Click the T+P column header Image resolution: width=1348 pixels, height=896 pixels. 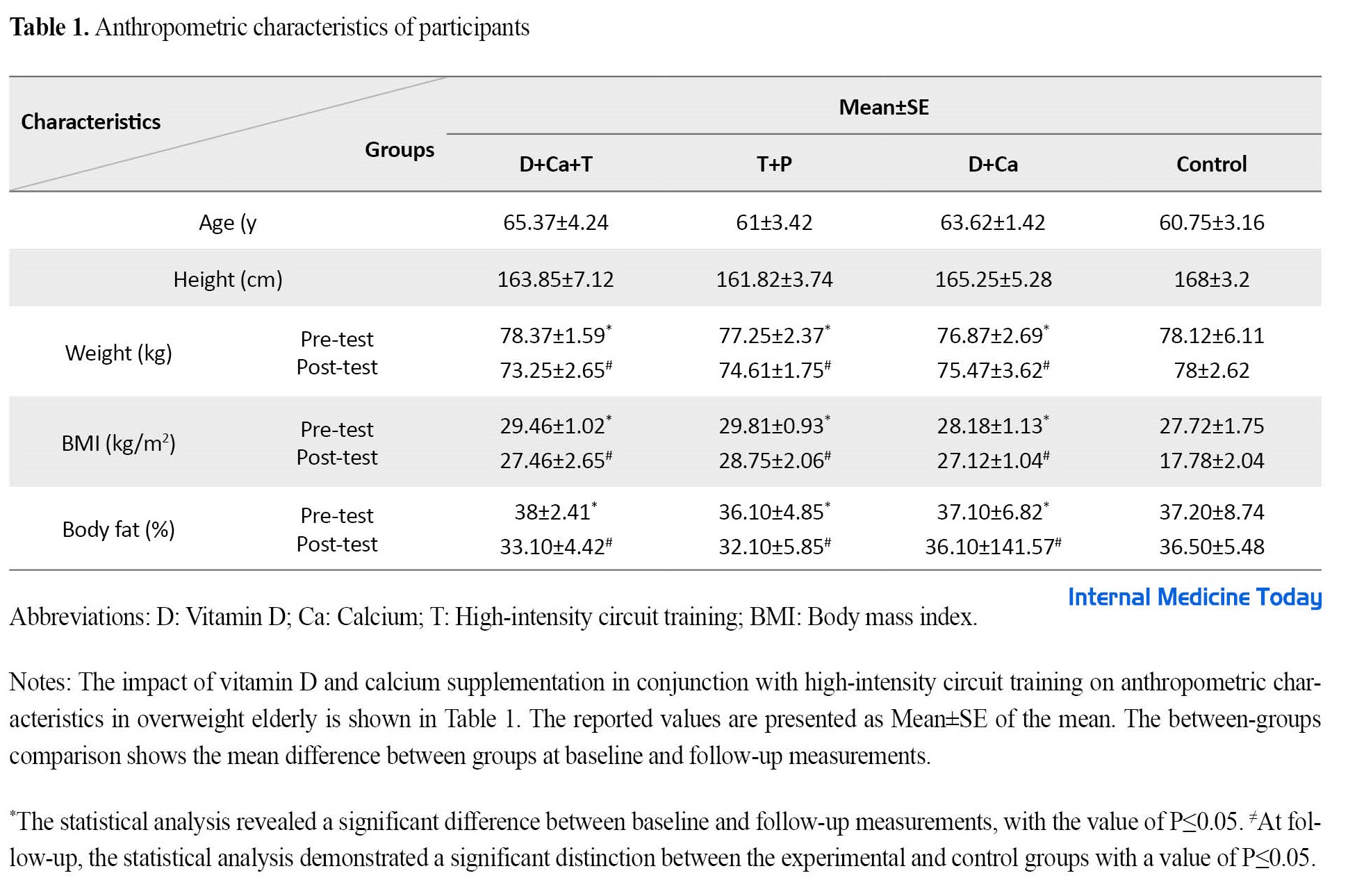pos(774,164)
